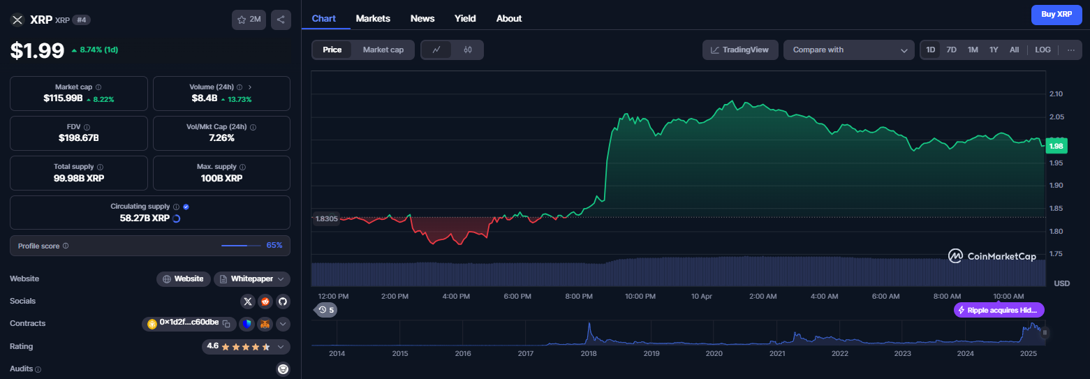Open the Markets tab

pyautogui.click(x=373, y=18)
